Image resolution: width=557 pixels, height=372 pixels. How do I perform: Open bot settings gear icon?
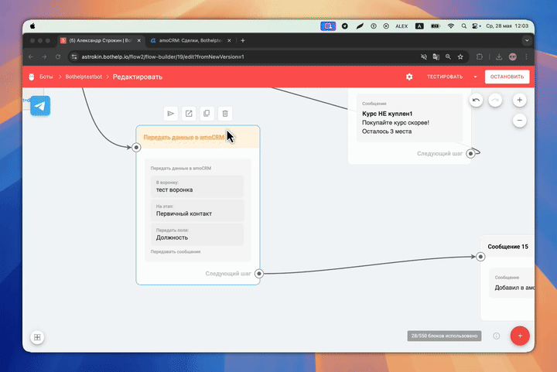click(409, 77)
